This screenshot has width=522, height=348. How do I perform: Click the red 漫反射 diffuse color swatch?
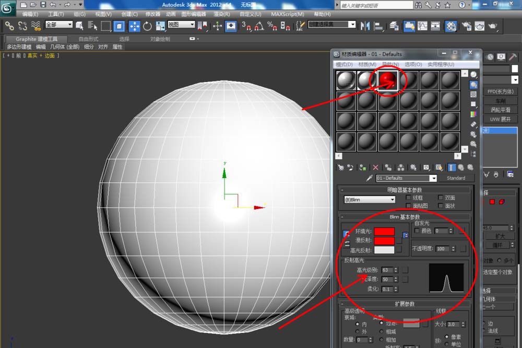[x=384, y=240]
